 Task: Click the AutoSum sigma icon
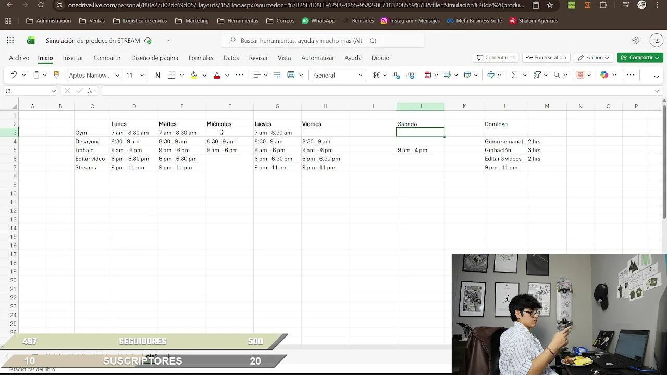tap(514, 75)
